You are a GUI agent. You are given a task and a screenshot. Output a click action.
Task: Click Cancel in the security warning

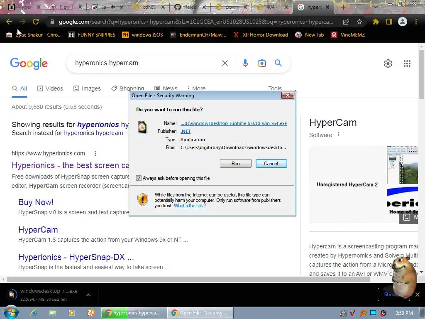pyautogui.click(x=271, y=164)
